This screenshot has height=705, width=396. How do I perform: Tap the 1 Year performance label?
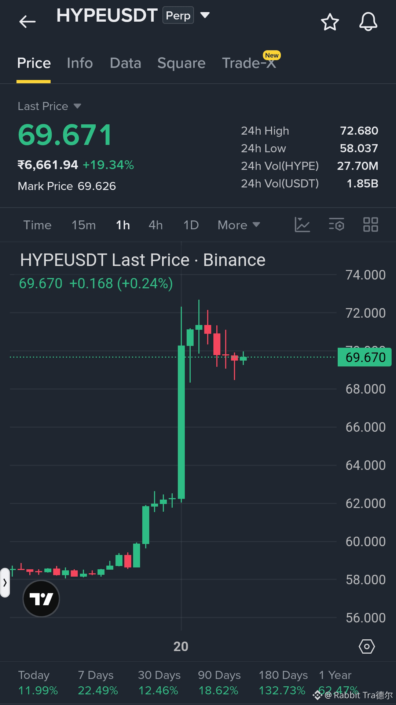pos(335,675)
